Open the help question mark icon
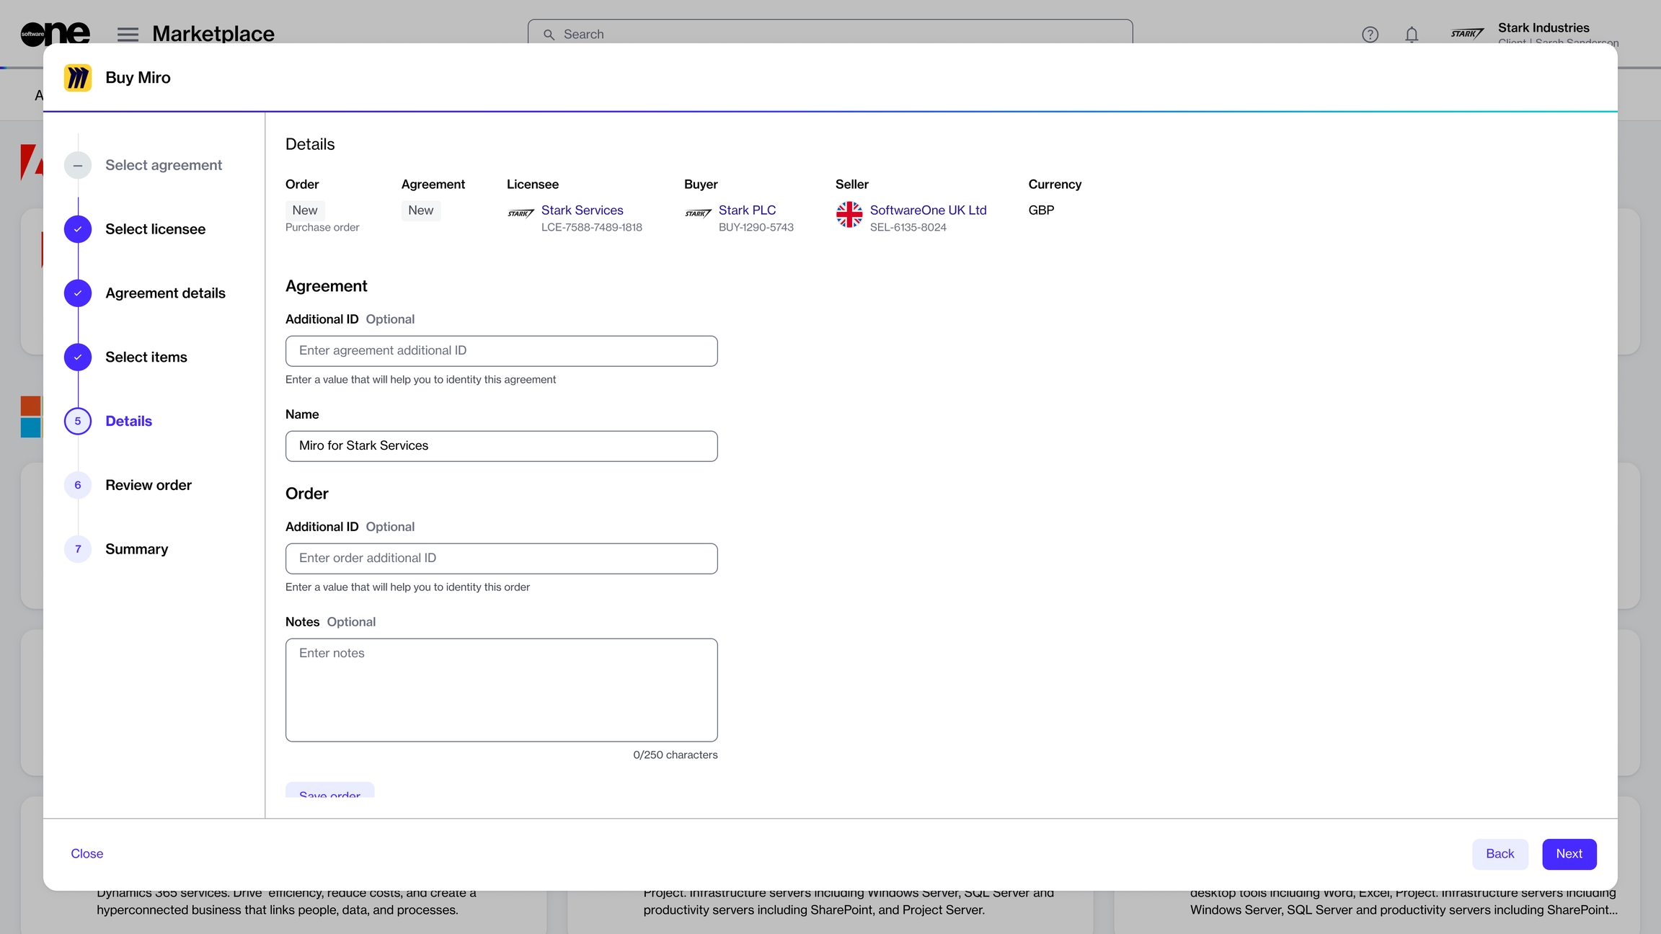1661x934 pixels. coord(1370,34)
